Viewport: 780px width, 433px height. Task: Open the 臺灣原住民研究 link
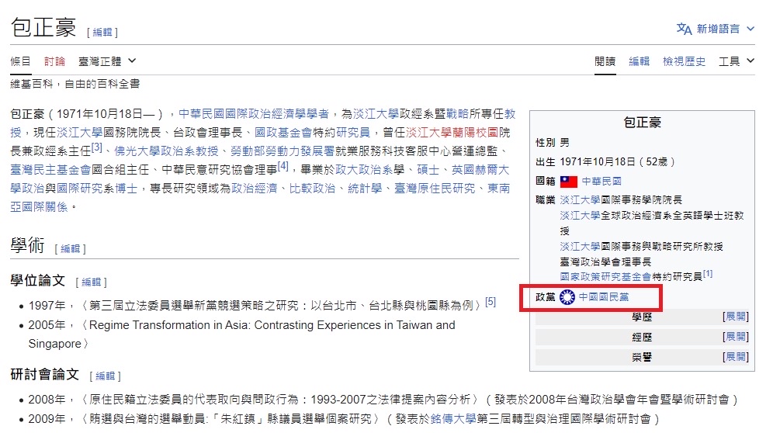point(435,189)
